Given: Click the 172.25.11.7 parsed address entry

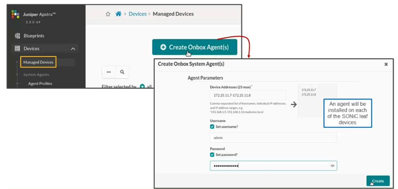Looking at the screenshot, I should (309, 90).
